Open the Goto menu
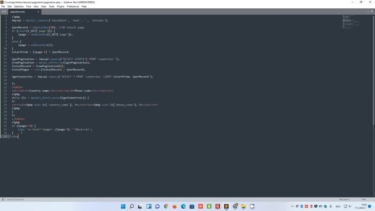This screenshot has width=375, height=211. click(x=43, y=6)
